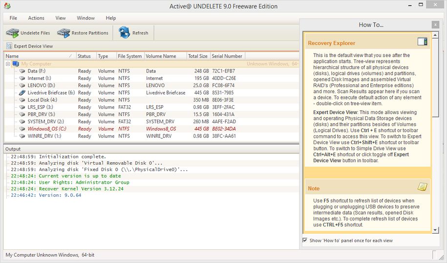
Task: Click the 248 GB total size cell
Action: point(202,71)
